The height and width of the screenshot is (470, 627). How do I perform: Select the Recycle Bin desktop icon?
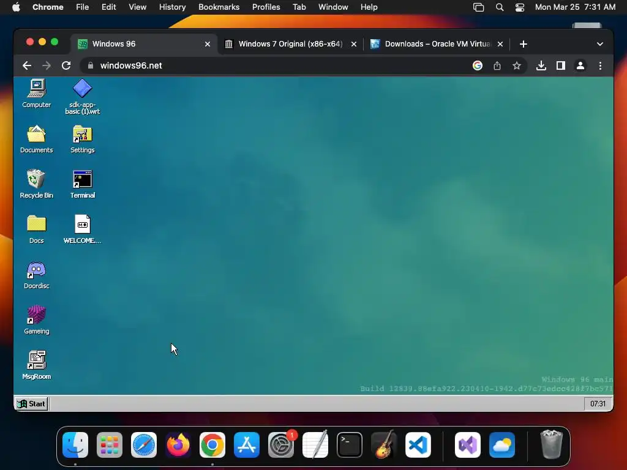[36, 184]
